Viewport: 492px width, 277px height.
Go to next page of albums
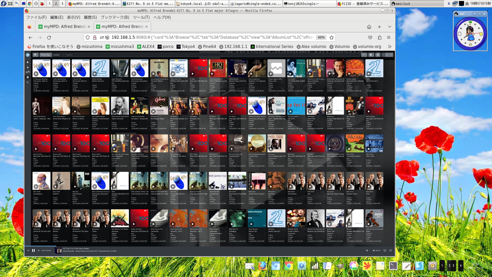tap(391, 55)
